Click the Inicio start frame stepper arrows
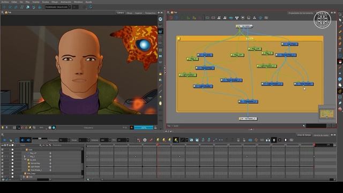The image size is (343, 193). (88, 140)
